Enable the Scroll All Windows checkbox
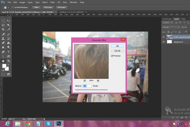Screen dimensions: 190x127 13,7
